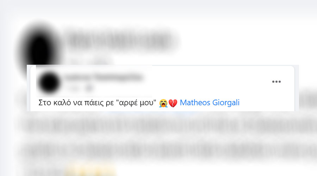Viewport: 317px width, 176px height.
Task: Open the tagged Matheos Giorgali profile link
Action: 210,103
